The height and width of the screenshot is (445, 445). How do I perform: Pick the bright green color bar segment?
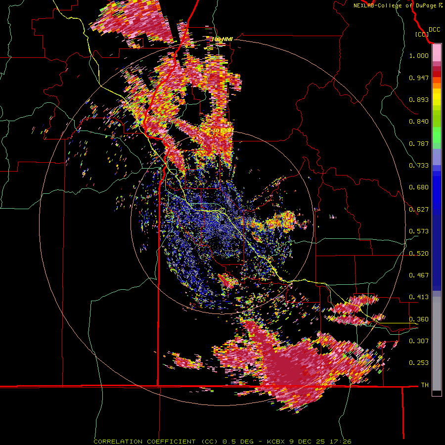pyautogui.click(x=437, y=135)
